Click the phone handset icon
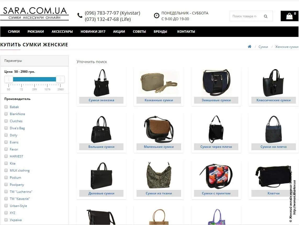The width and height of the screenshot is (299, 225). pyautogui.click(x=80, y=15)
